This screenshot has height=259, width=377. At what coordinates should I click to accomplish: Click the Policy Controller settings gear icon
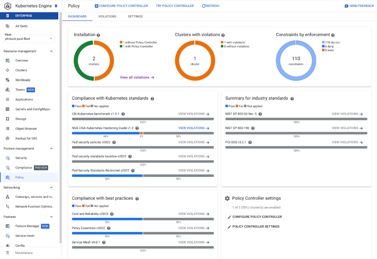pos(227,198)
